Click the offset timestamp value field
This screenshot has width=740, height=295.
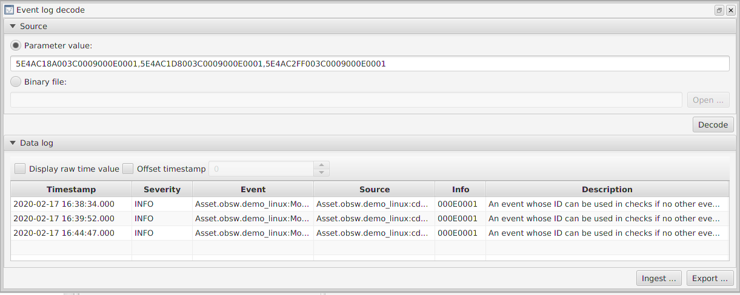click(261, 169)
